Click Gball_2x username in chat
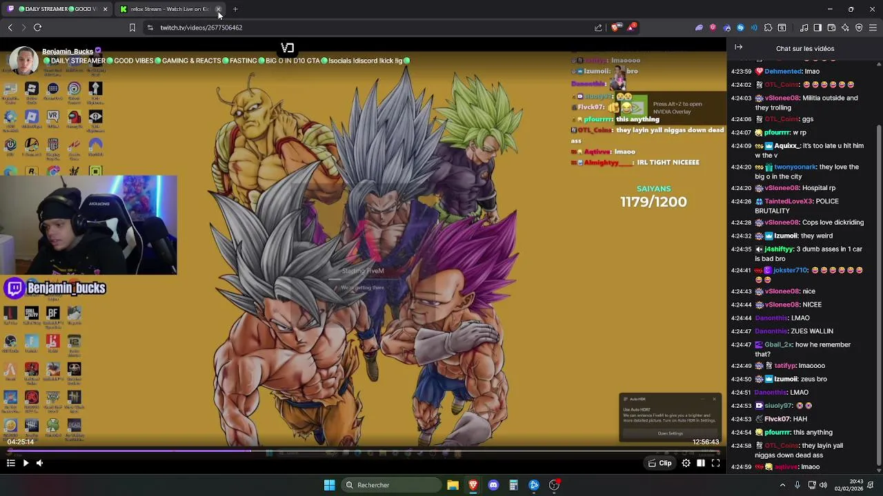Viewport: 883px width, 496px height. tap(778, 344)
